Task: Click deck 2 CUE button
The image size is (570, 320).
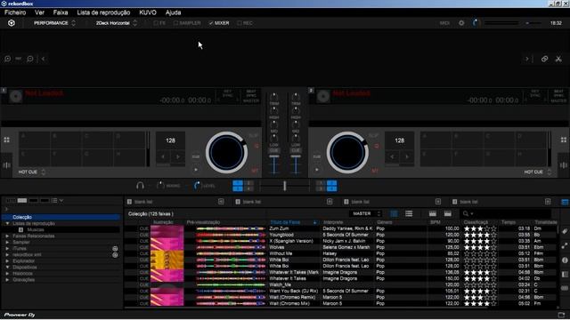Action: pos(317,156)
